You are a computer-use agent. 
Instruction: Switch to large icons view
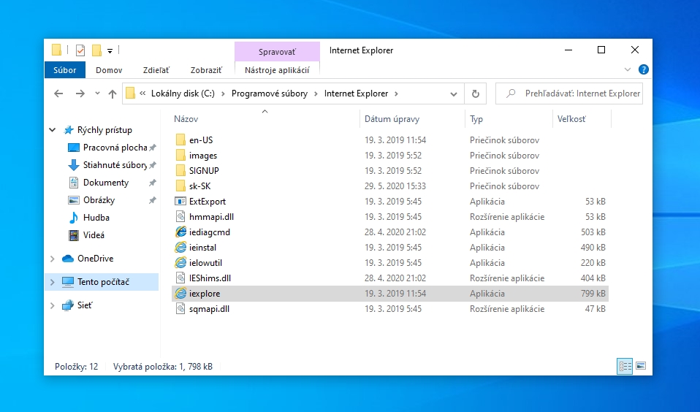[641, 366]
